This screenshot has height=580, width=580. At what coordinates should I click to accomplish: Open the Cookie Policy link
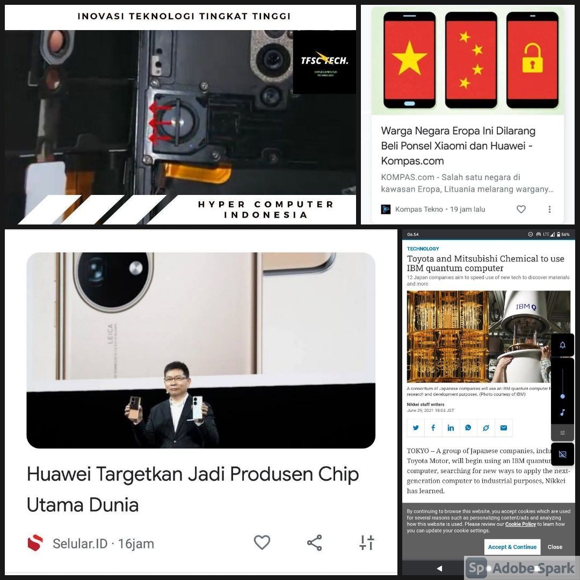[x=520, y=524]
